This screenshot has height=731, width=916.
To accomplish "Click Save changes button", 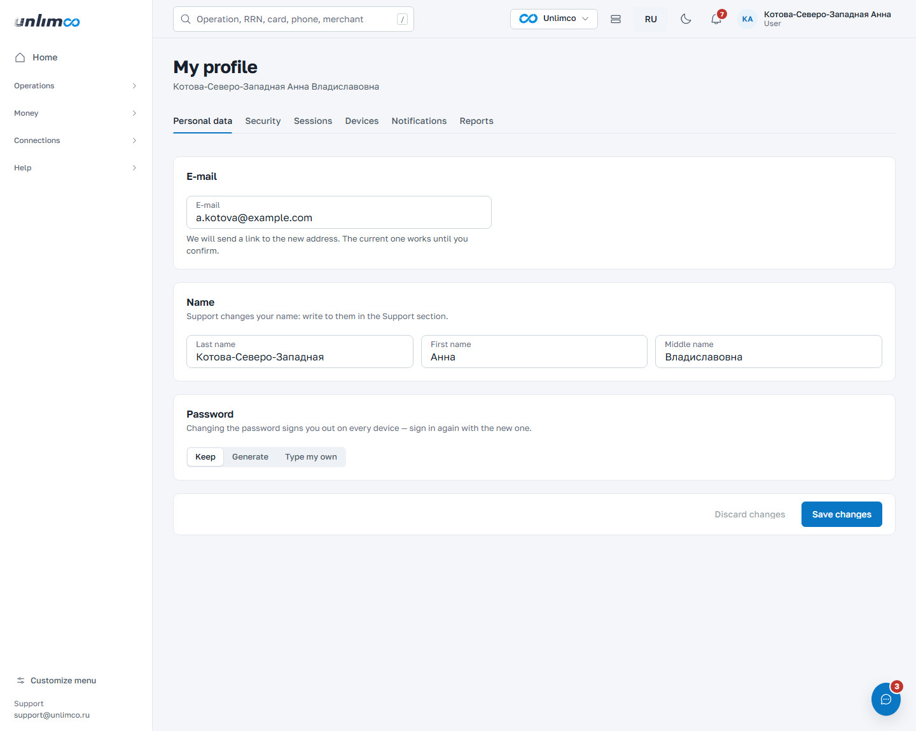I will click(842, 514).
